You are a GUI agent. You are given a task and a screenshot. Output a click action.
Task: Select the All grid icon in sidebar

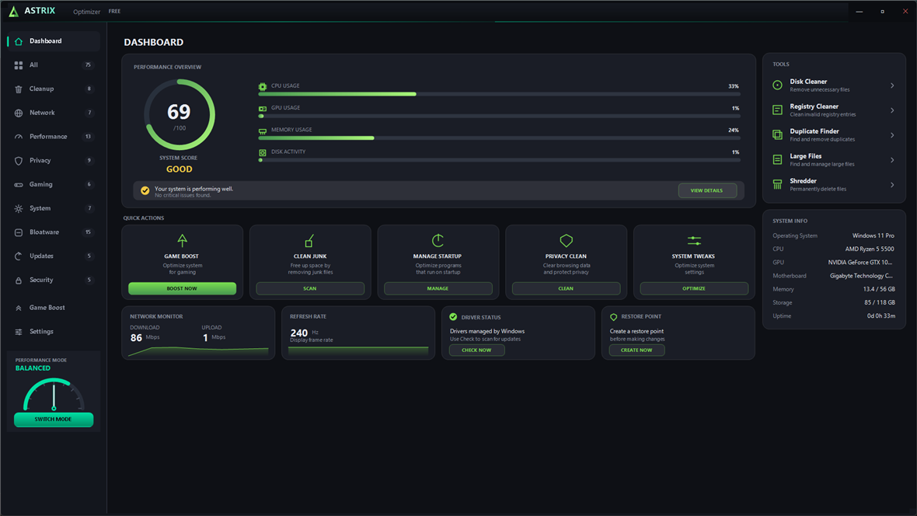click(x=19, y=65)
